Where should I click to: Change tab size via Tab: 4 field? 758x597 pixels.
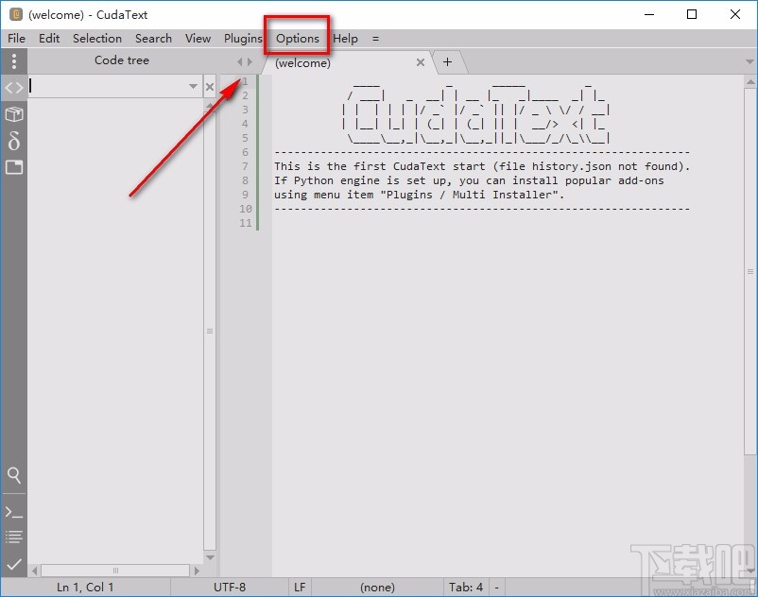[x=466, y=588]
